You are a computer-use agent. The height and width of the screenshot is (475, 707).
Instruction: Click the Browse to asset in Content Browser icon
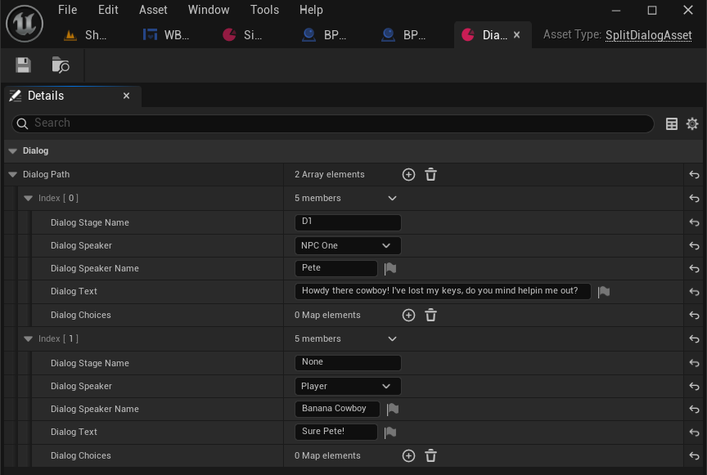tap(61, 65)
